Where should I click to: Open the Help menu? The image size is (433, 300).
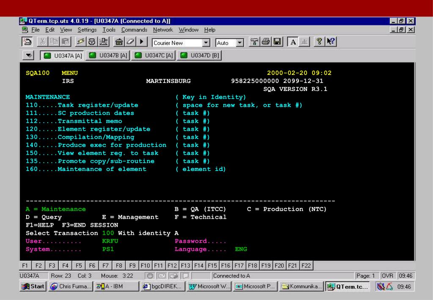tap(210, 30)
